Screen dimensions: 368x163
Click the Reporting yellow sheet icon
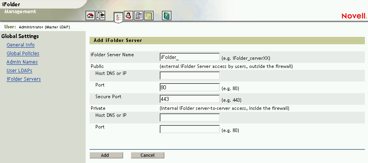[148, 16]
